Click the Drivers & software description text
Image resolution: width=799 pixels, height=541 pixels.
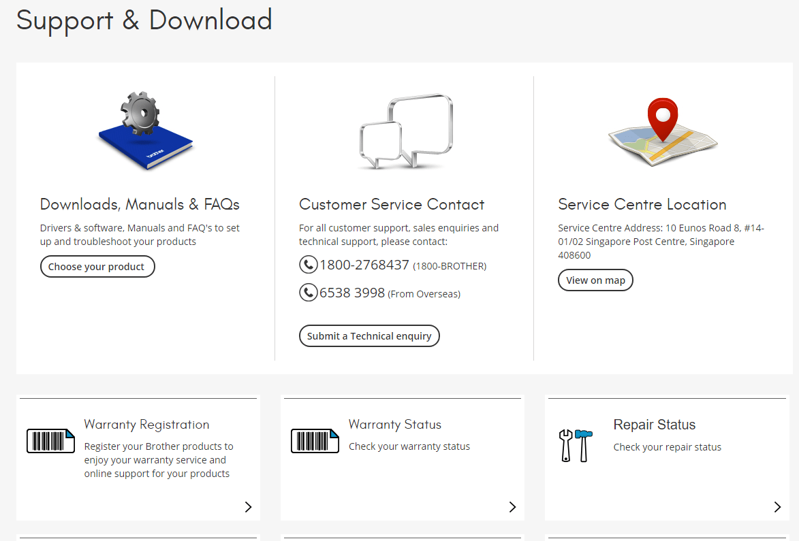(x=140, y=235)
